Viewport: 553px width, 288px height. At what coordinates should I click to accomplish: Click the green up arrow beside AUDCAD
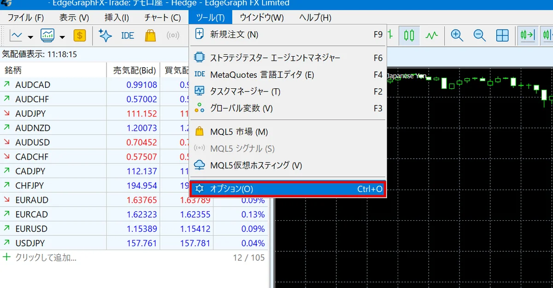coord(7,85)
